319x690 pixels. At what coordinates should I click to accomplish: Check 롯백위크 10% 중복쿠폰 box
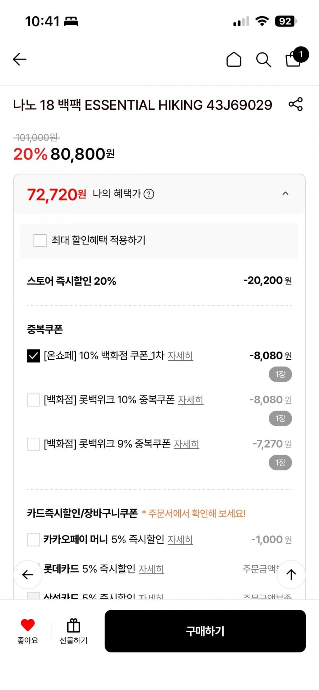pos(34,400)
